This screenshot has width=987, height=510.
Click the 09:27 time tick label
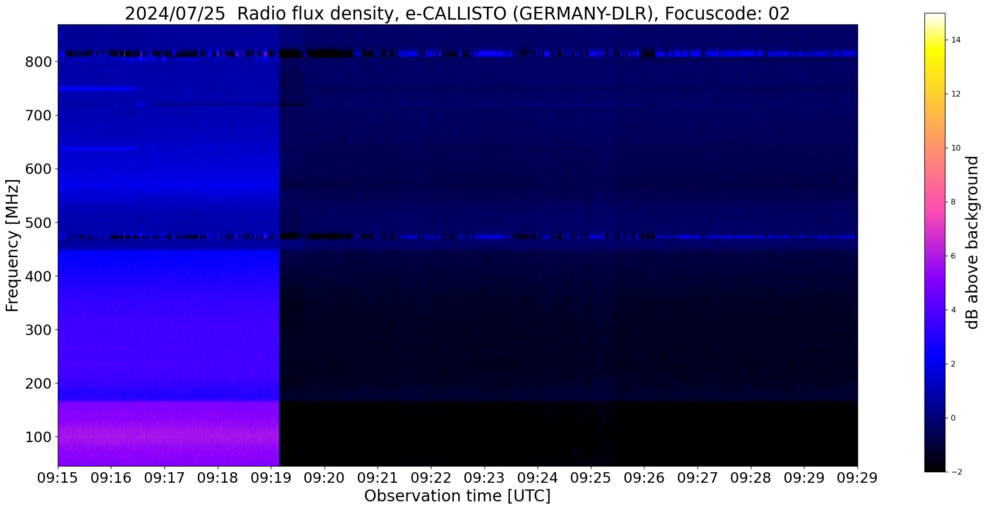coord(698,478)
